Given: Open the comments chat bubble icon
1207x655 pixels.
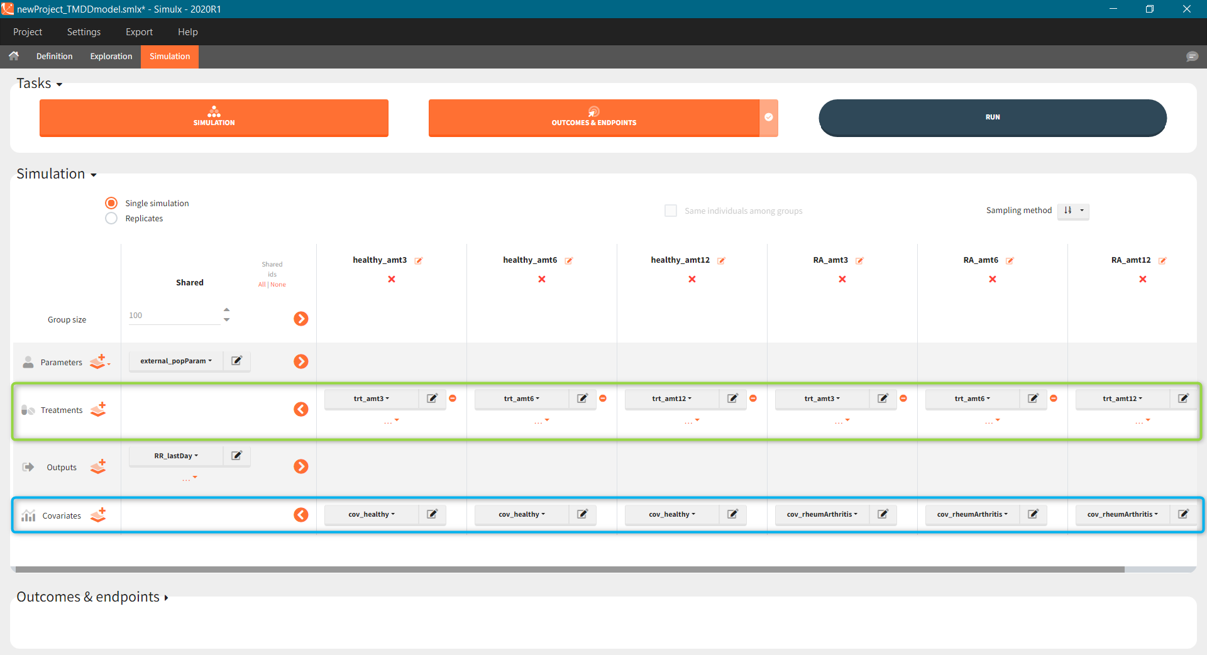Looking at the screenshot, I should (1191, 57).
